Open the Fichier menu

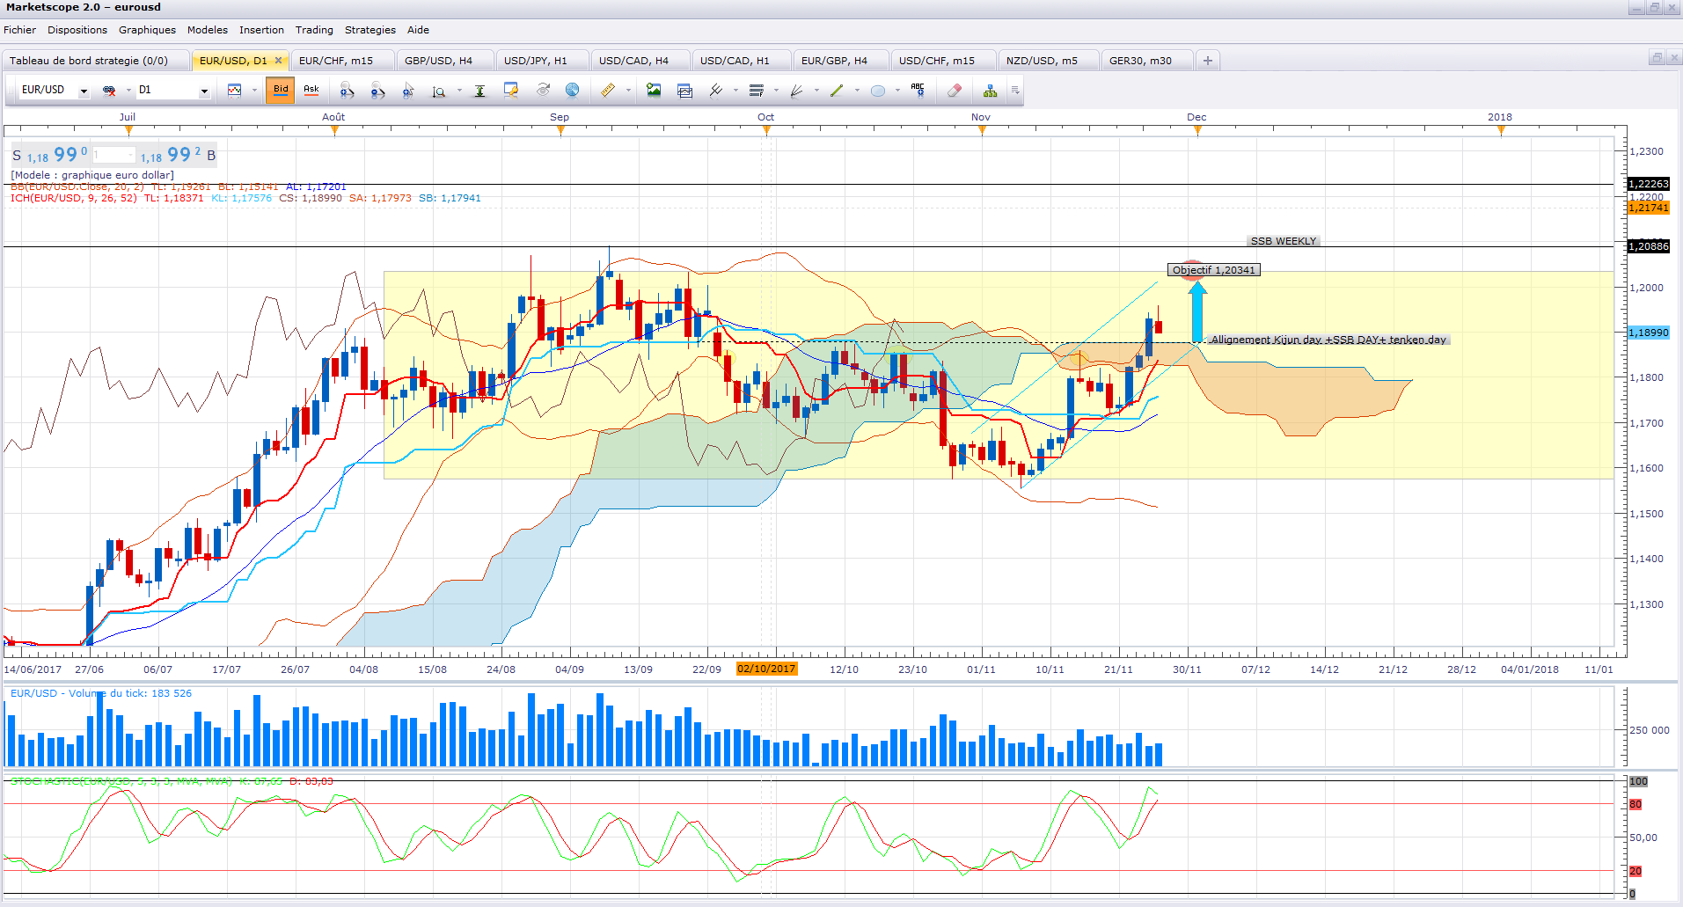coord(20,30)
